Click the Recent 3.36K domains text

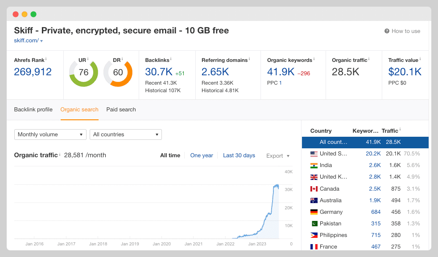pos(217,83)
